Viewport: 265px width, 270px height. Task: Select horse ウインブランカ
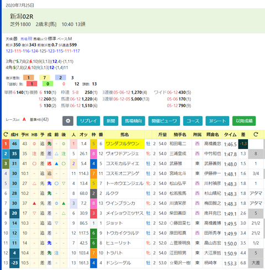click(120, 203)
